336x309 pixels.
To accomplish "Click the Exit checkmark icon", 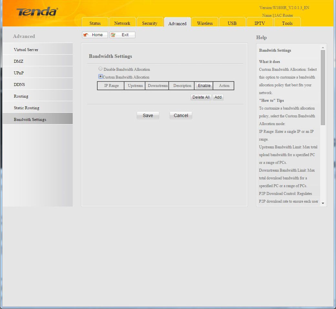I will click(113, 35).
